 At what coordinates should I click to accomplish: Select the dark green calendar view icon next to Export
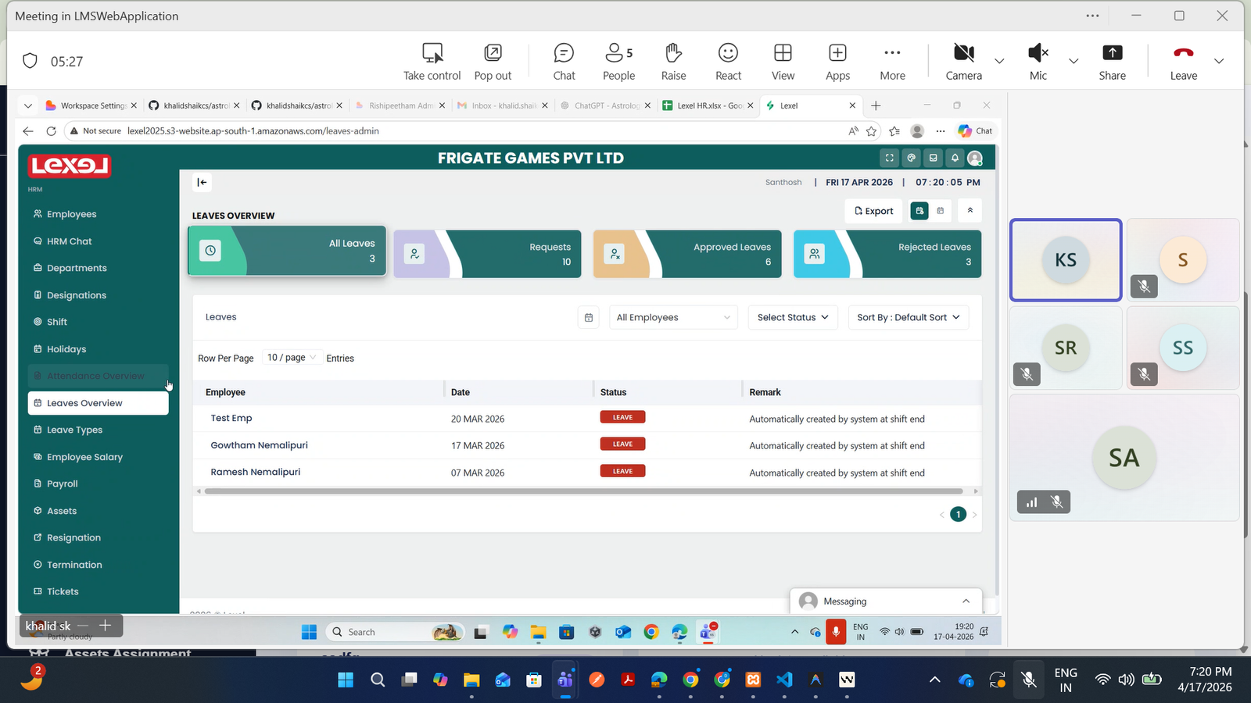pyautogui.click(x=919, y=211)
